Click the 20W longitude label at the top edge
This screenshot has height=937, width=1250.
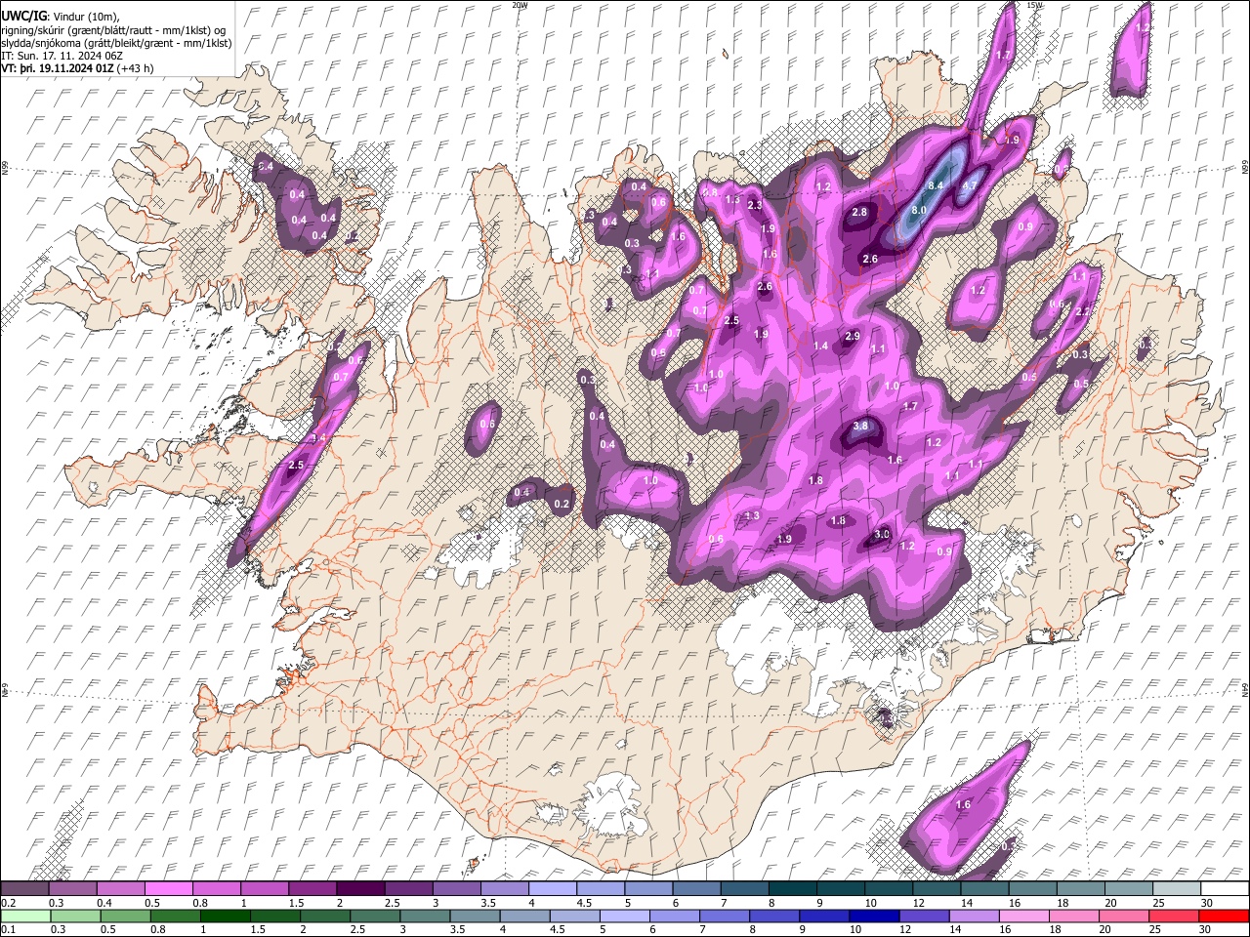click(x=519, y=5)
